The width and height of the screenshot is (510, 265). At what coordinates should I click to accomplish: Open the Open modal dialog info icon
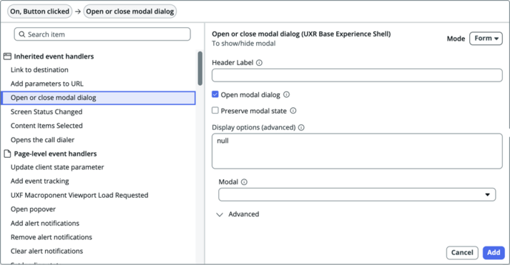(286, 94)
